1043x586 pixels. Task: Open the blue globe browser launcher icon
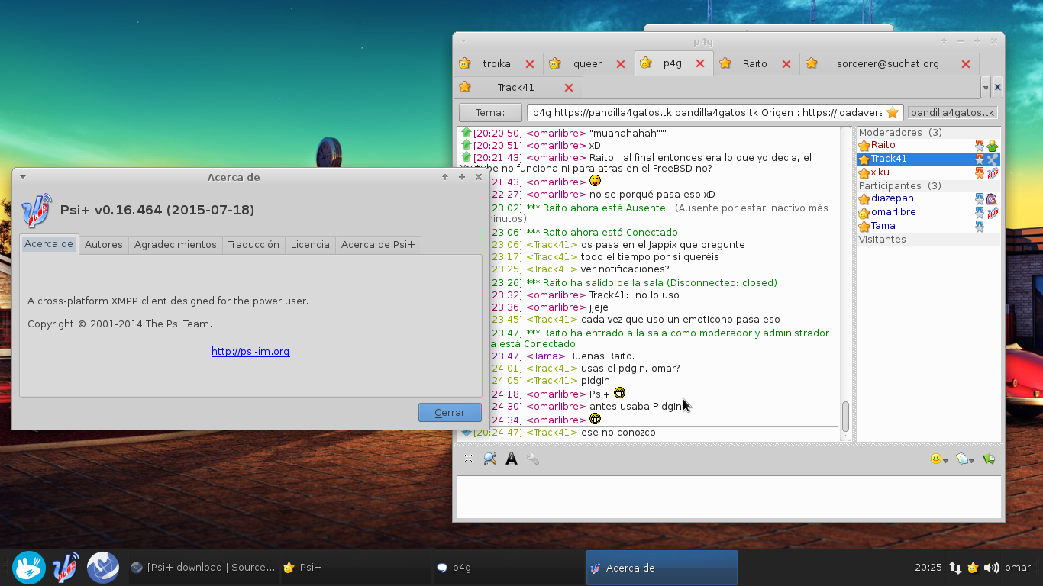(102, 567)
